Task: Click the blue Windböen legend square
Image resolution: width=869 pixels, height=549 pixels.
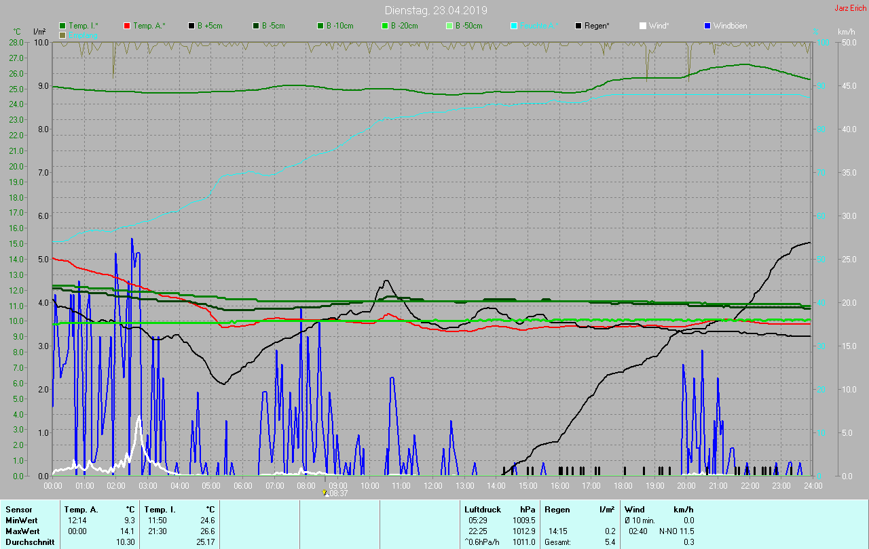Action: [707, 26]
